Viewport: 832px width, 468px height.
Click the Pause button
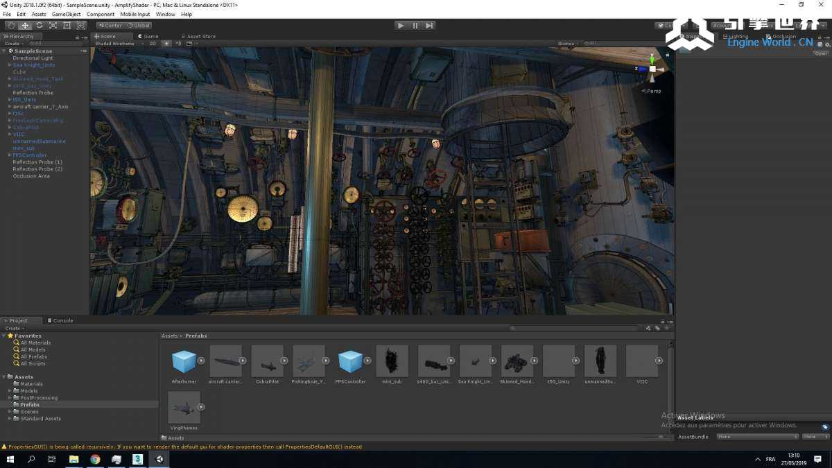click(415, 26)
